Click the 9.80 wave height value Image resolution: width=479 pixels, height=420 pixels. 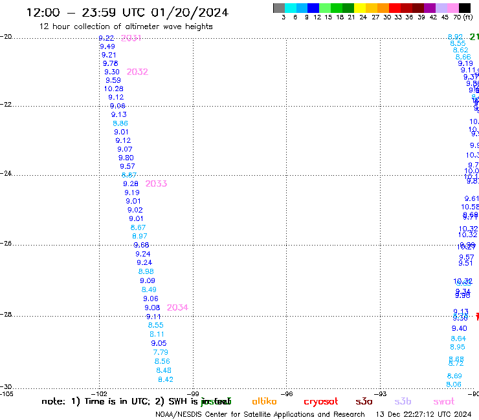pos(126,158)
